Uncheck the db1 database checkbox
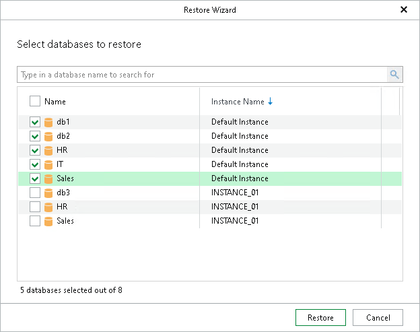 click(x=35, y=122)
